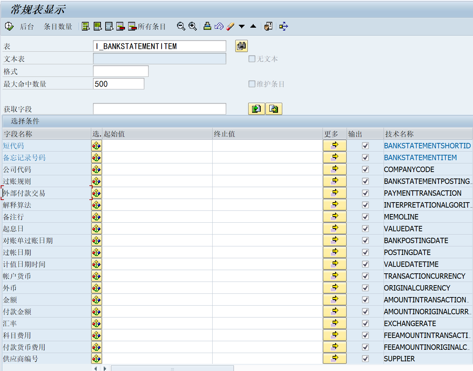
Task: Click the eraser icon in toolbar
Action: 230,26
